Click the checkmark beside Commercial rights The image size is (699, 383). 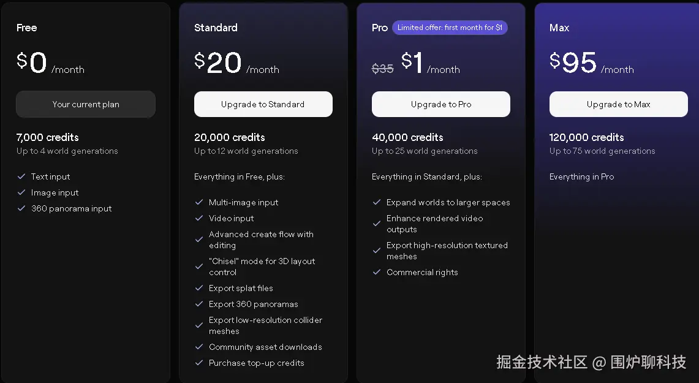tap(377, 272)
